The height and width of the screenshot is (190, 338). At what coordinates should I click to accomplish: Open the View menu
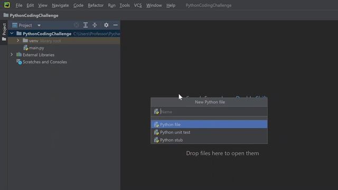[x=43, y=5]
